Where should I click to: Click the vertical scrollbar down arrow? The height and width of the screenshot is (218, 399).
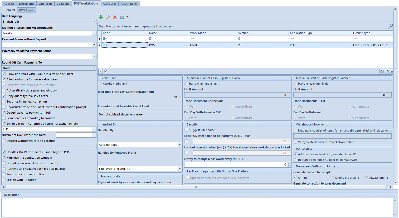(x=395, y=182)
